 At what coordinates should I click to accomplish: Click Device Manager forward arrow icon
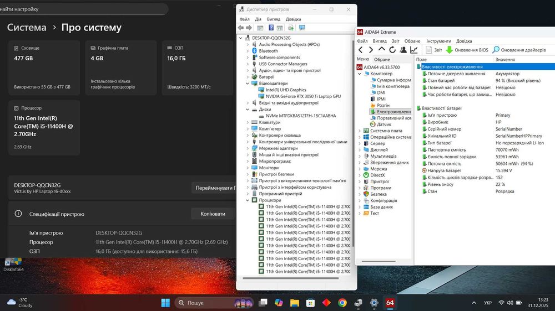click(x=249, y=28)
